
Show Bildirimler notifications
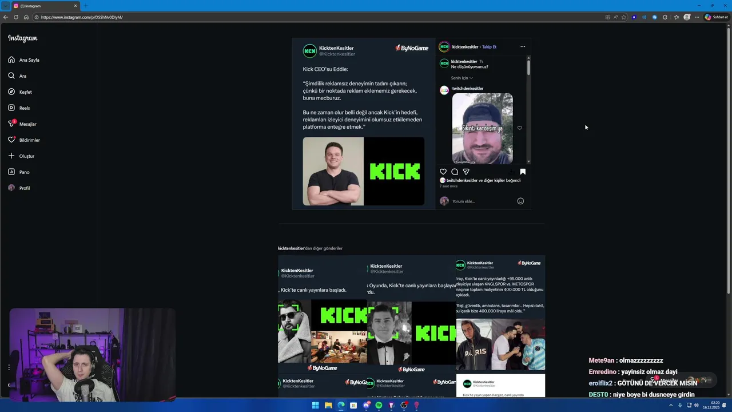(23, 140)
